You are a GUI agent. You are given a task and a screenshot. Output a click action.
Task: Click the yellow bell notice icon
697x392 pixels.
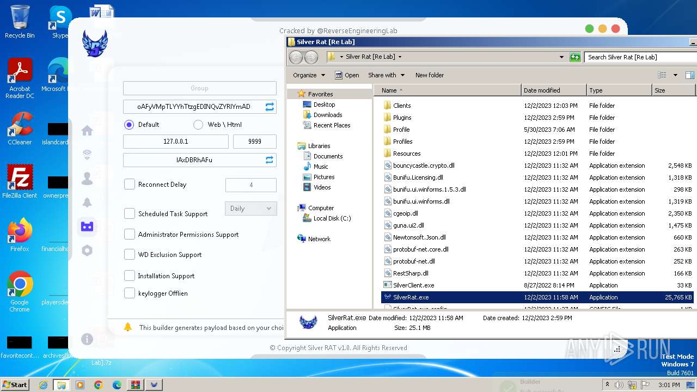128,327
